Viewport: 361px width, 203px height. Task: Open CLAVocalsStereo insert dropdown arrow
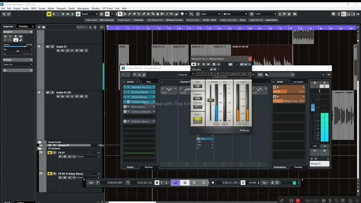(x=154, y=112)
